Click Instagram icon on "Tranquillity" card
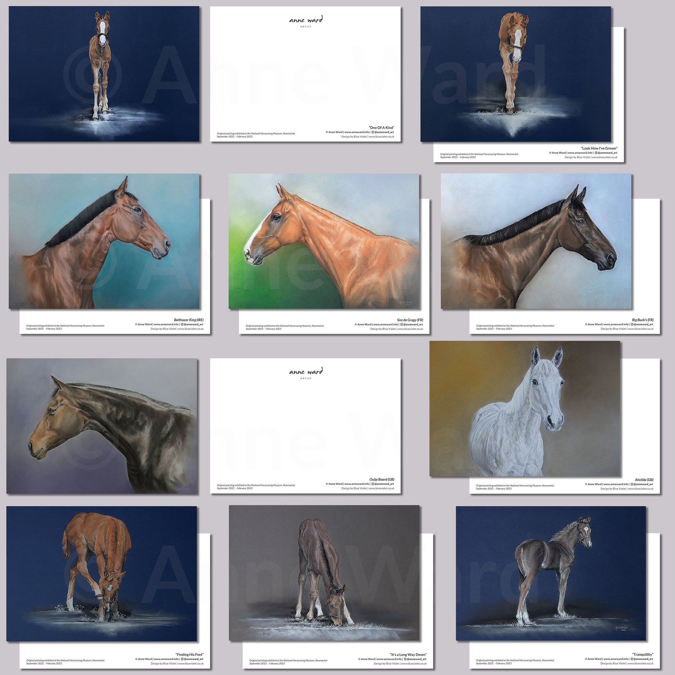The height and width of the screenshot is (675, 675). click(x=632, y=659)
